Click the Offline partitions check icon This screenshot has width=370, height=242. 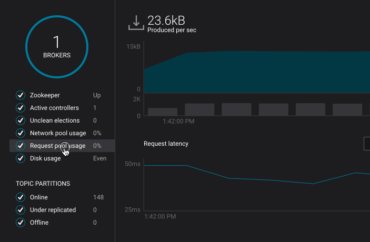[21, 223]
